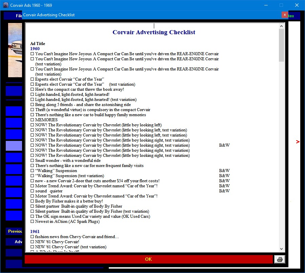Image resolution: width=305 pixels, height=273 pixels.
Task: Minimize the Corvair Ads window
Action: (x=266, y=5)
